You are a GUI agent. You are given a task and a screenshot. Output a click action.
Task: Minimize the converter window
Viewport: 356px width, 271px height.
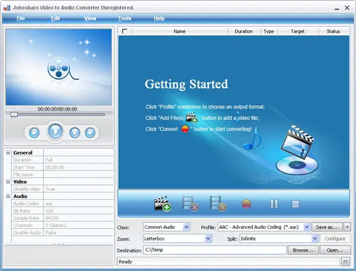click(x=337, y=8)
